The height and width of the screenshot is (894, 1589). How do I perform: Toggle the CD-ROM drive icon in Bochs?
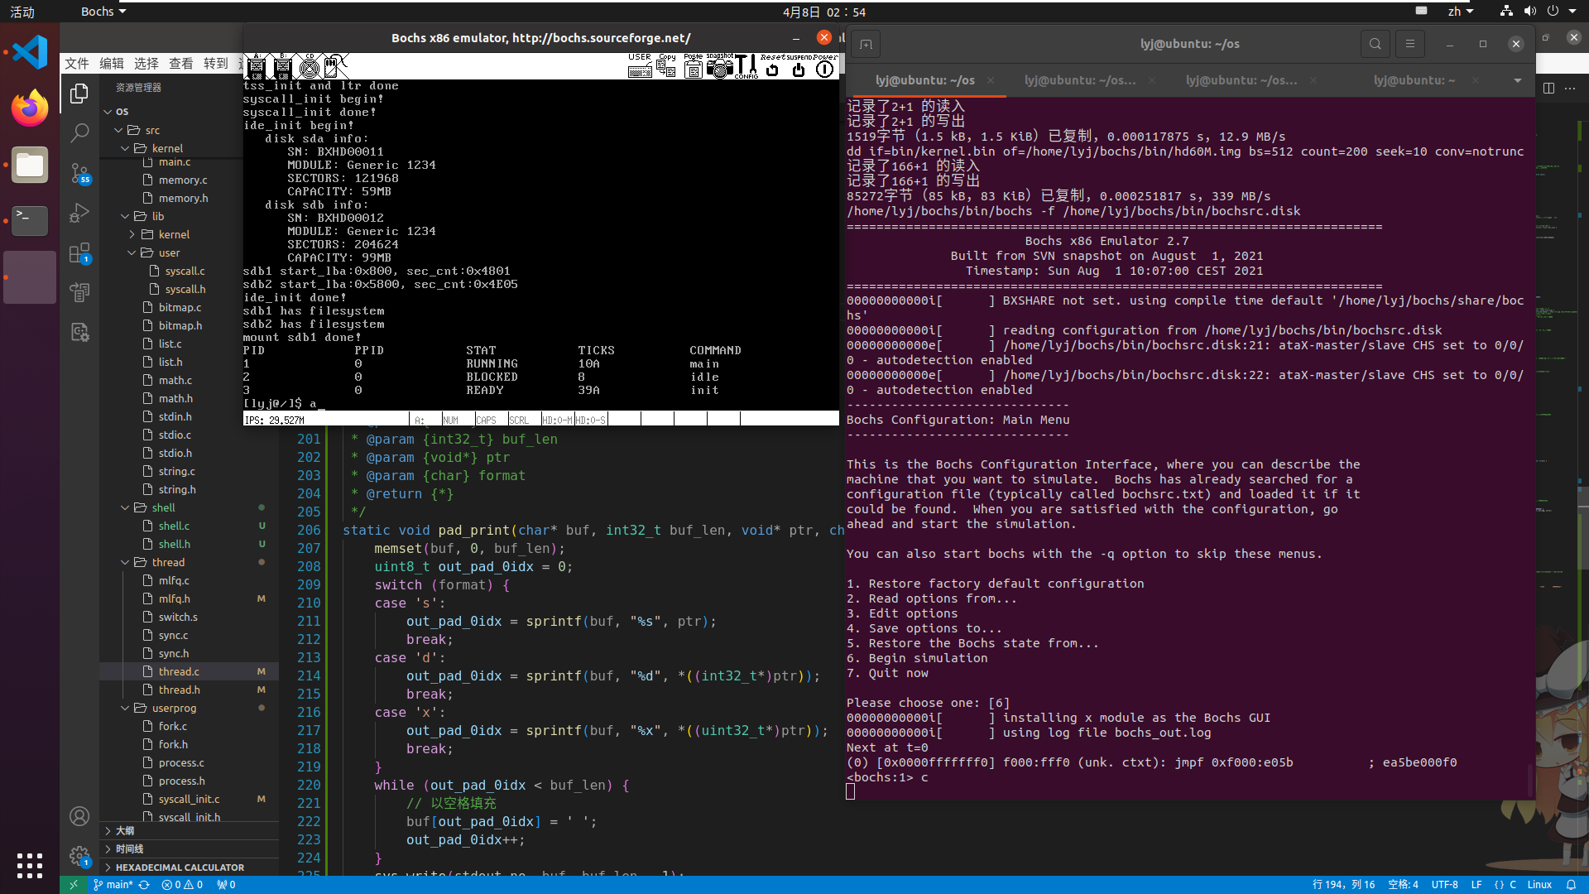point(310,66)
